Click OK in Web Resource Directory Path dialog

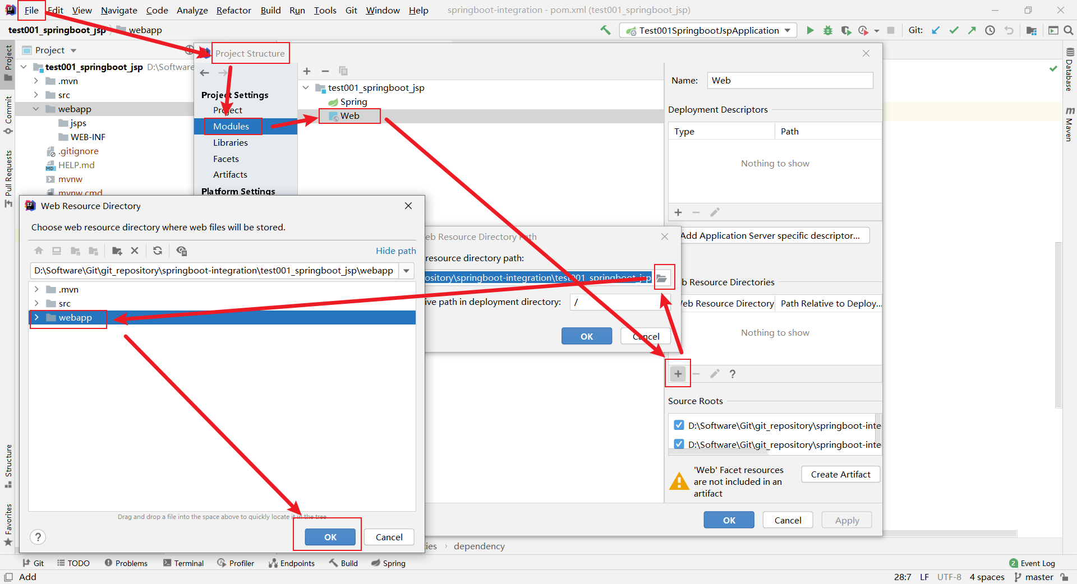(587, 336)
